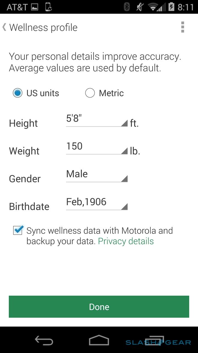Select the US units radio button
This screenshot has height=353, width=198.
tap(18, 93)
